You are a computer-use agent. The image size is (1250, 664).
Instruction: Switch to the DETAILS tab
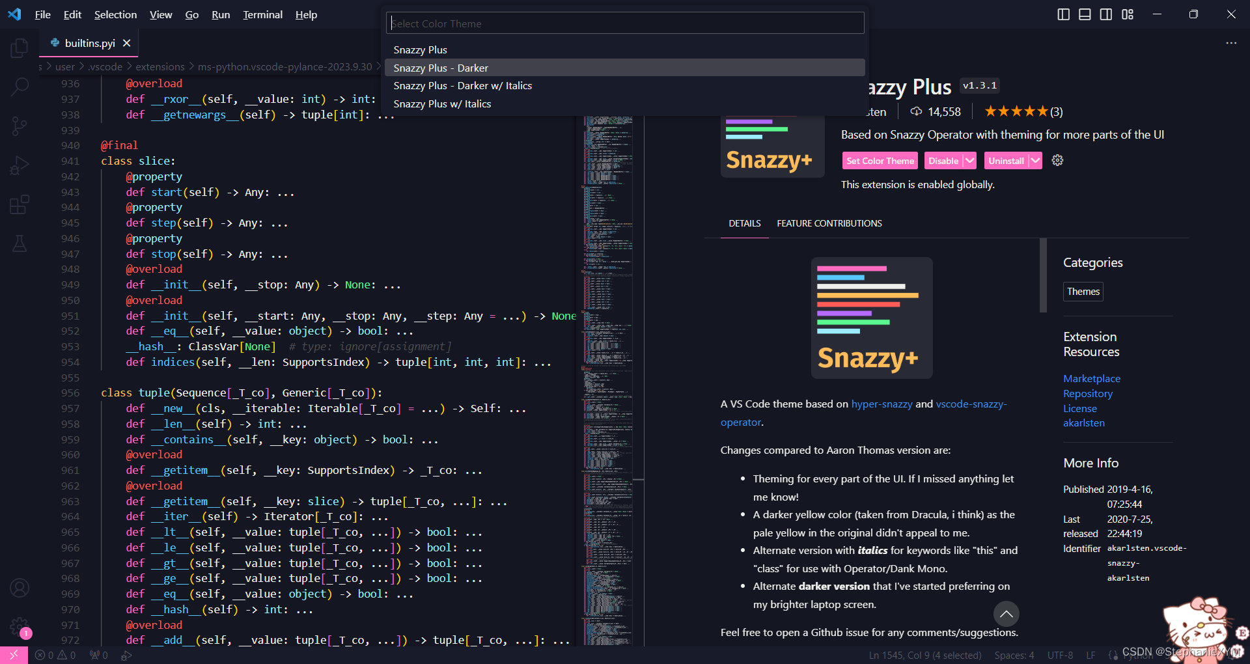coord(745,223)
